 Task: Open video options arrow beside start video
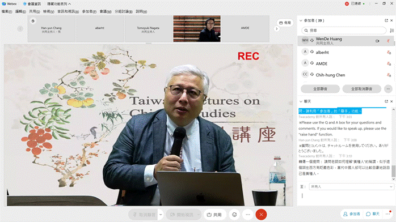pyautogui.click(x=199, y=215)
